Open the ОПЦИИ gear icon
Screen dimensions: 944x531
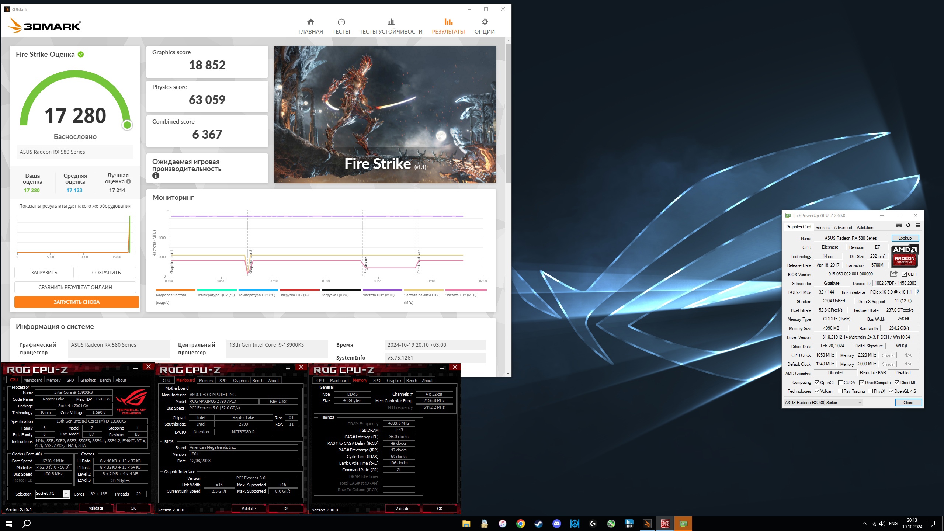tap(485, 22)
